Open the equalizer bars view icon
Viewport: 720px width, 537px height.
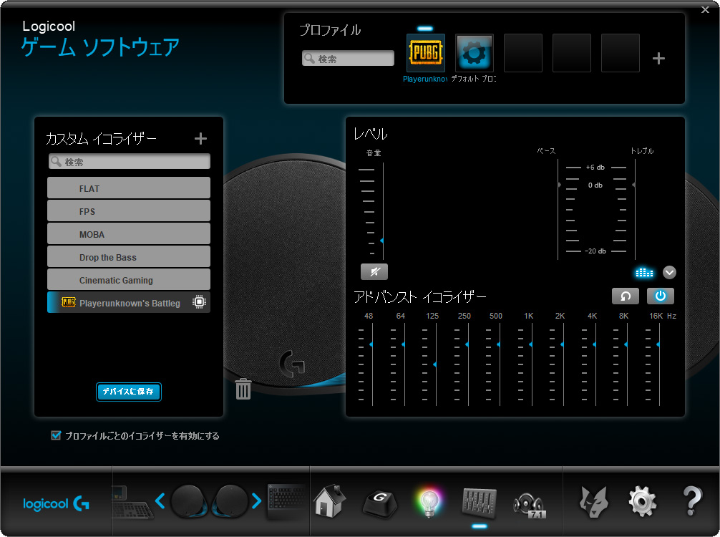644,273
